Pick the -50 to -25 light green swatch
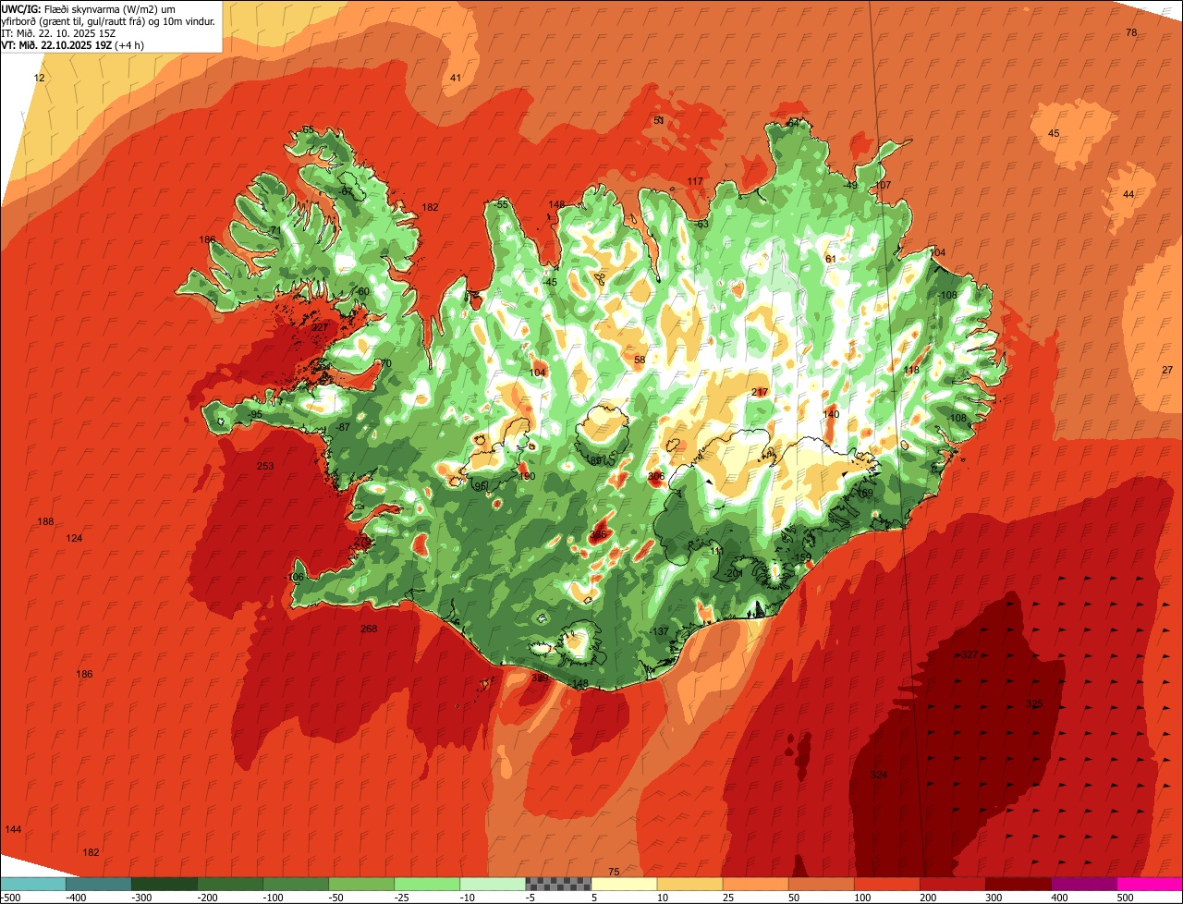The height and width of the screenshot is (904, 1183). coord(360,884)
